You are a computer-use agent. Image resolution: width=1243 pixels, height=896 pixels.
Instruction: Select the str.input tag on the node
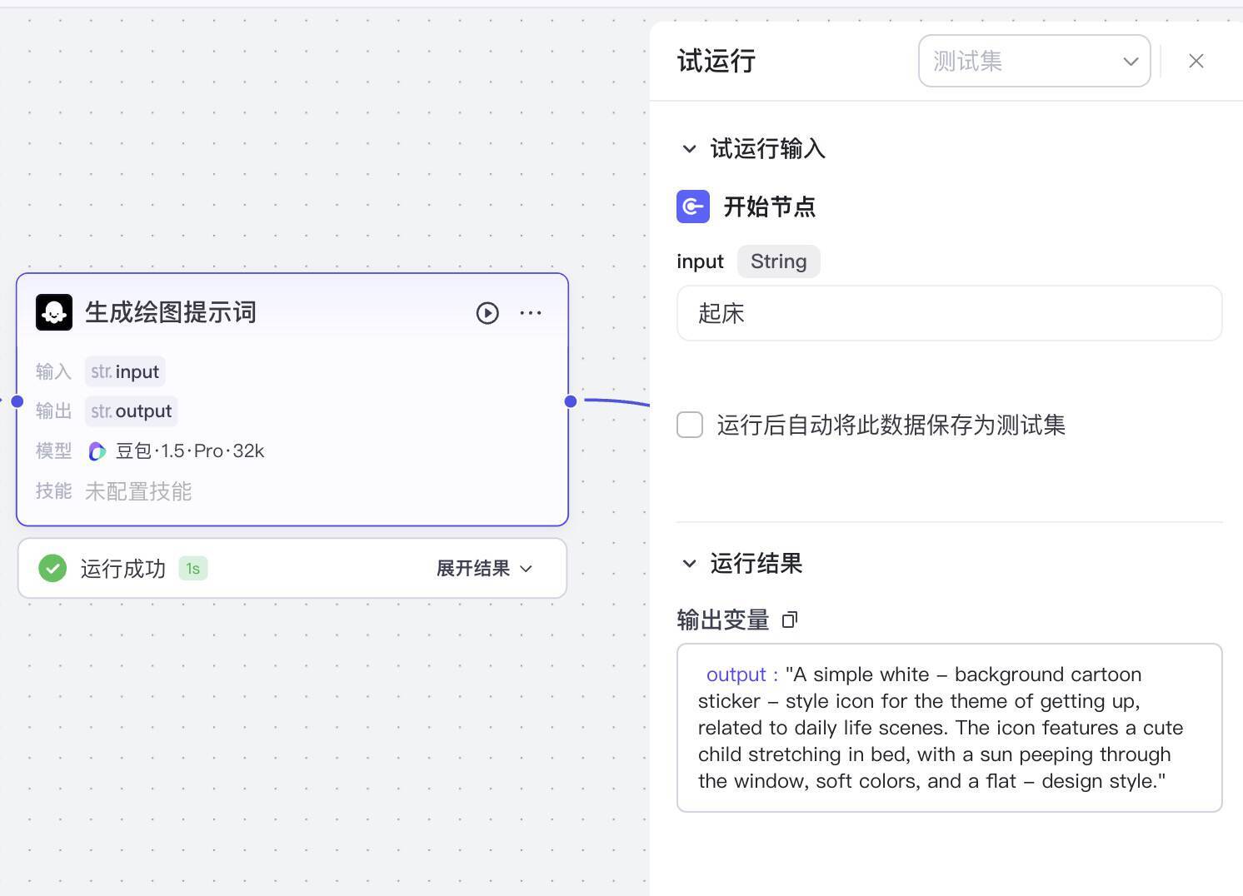(125, 371)
